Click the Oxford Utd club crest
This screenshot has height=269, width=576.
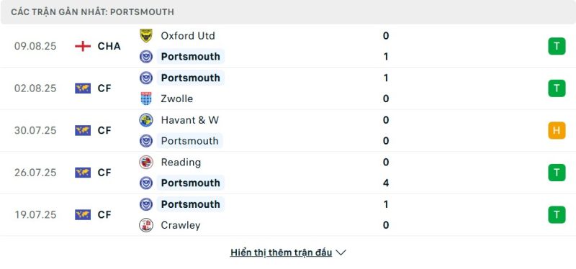tap(146, 35)
